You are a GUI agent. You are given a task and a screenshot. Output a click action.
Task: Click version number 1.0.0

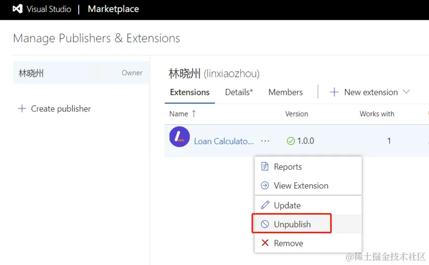point(305,141)
